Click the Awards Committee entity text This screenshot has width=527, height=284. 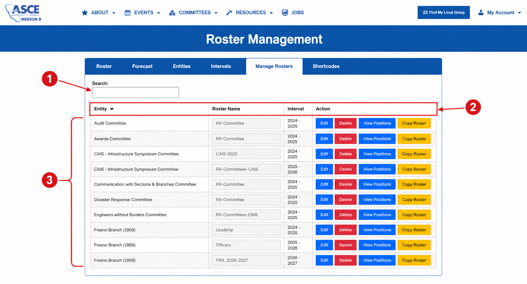click(112, 139)
